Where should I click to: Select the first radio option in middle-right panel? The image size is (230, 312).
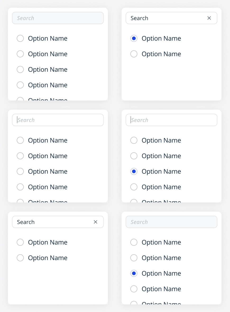tap(134, 140)
